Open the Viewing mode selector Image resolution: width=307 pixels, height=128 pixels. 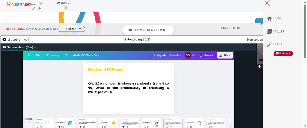(x=52, y=55)
